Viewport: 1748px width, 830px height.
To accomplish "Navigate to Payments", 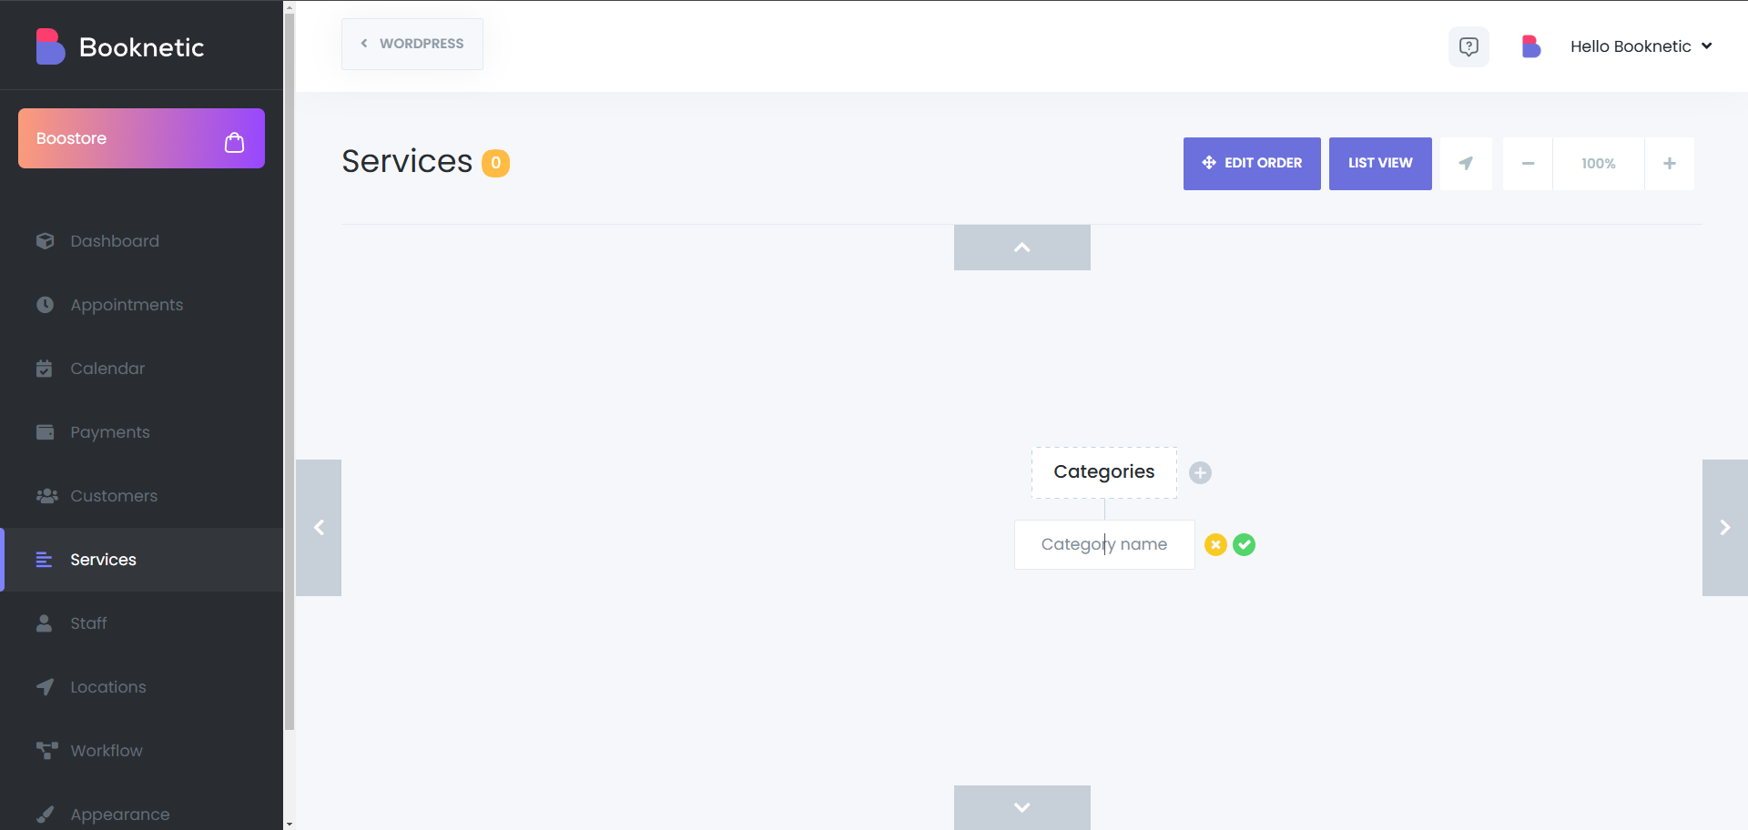I will pyautogui.click(x=110, y=432).
